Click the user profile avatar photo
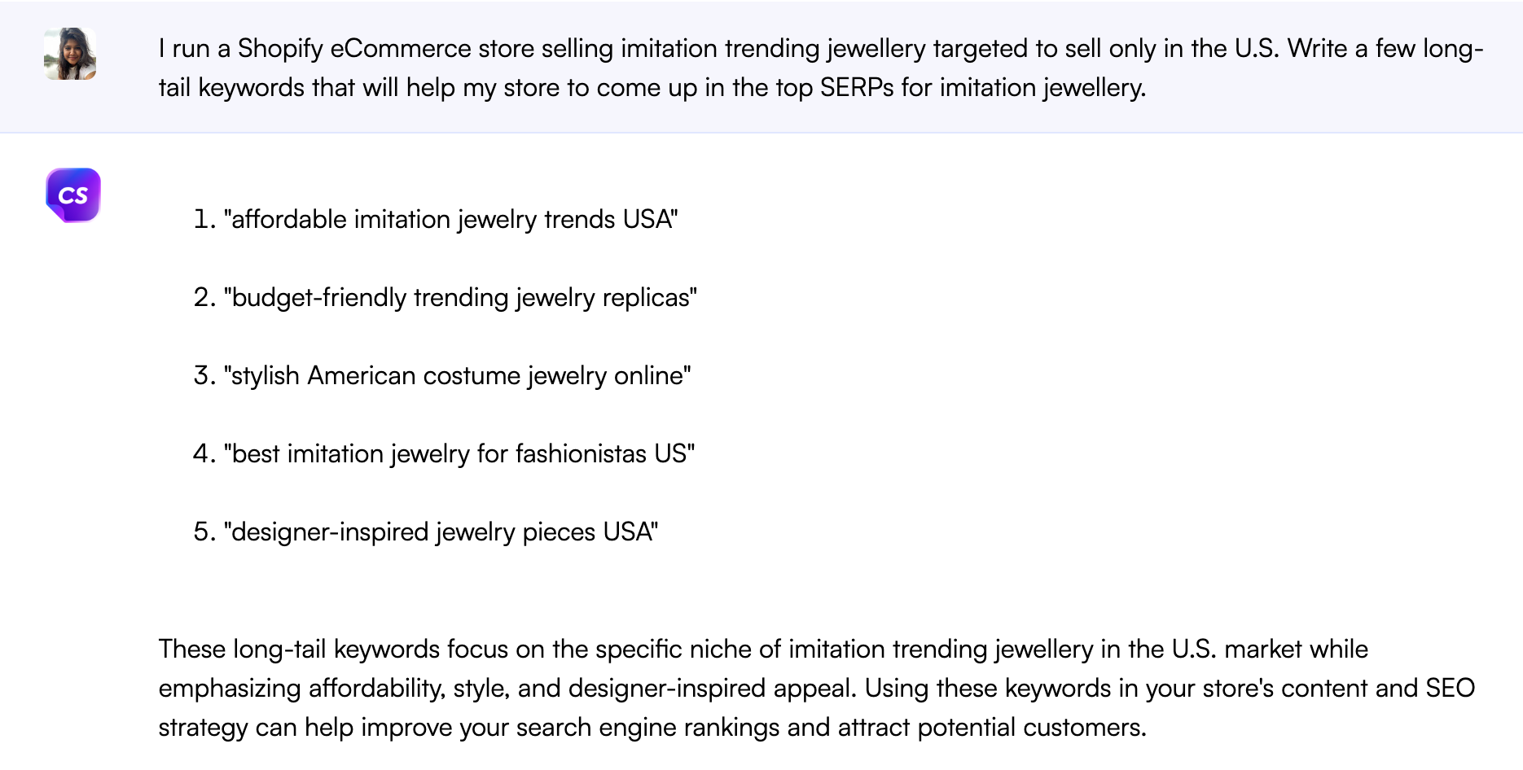Viewport: 1523px width, 770px height. coord(70,54)
